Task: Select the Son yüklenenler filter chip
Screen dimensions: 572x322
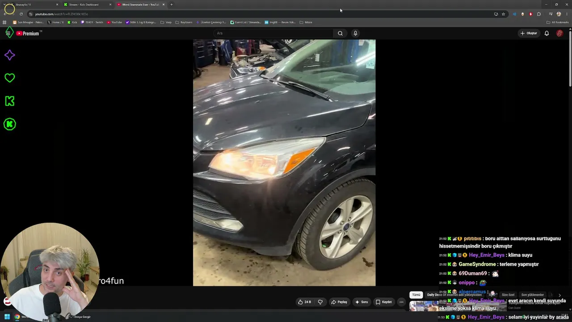Action: pos(533,295)
